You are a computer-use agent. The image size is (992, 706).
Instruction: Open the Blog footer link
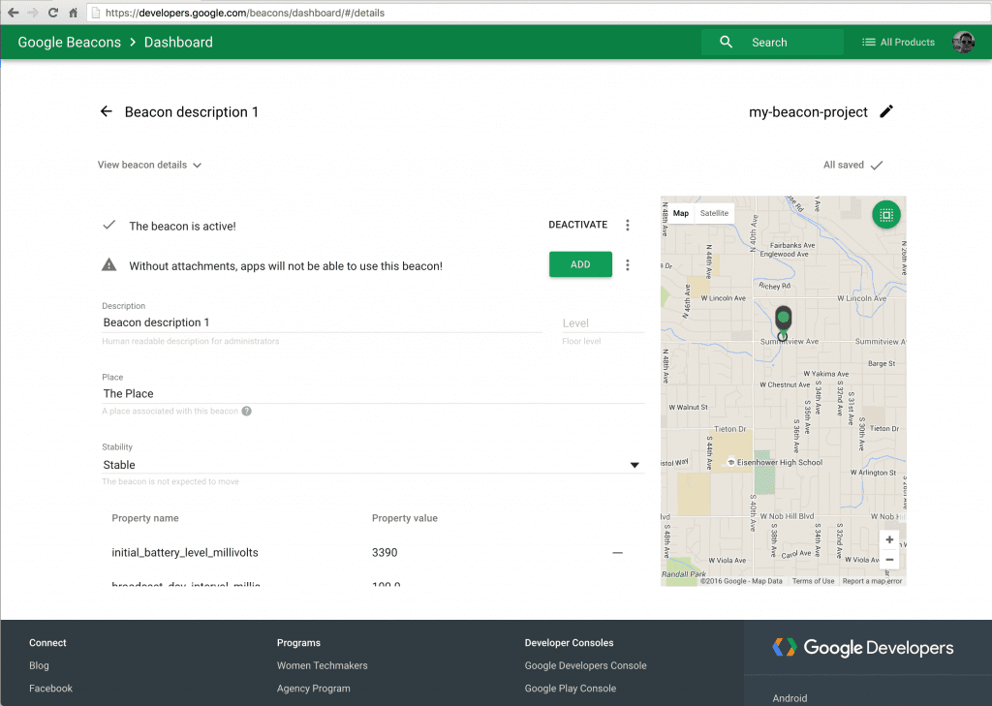tap(39, 665)
